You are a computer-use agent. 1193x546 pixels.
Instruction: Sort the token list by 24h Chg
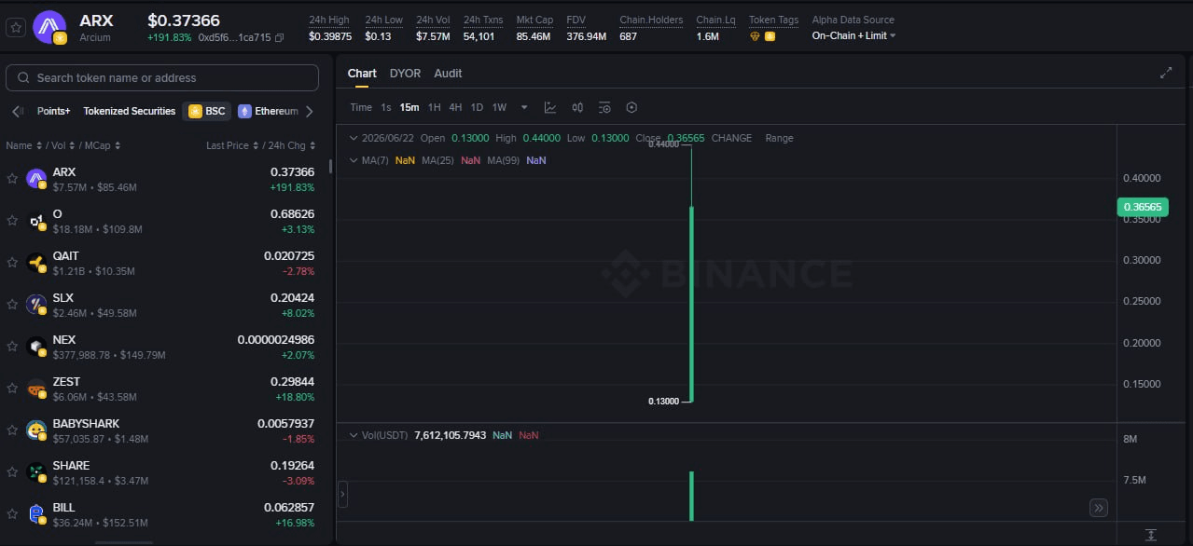[x=290, y=145]
